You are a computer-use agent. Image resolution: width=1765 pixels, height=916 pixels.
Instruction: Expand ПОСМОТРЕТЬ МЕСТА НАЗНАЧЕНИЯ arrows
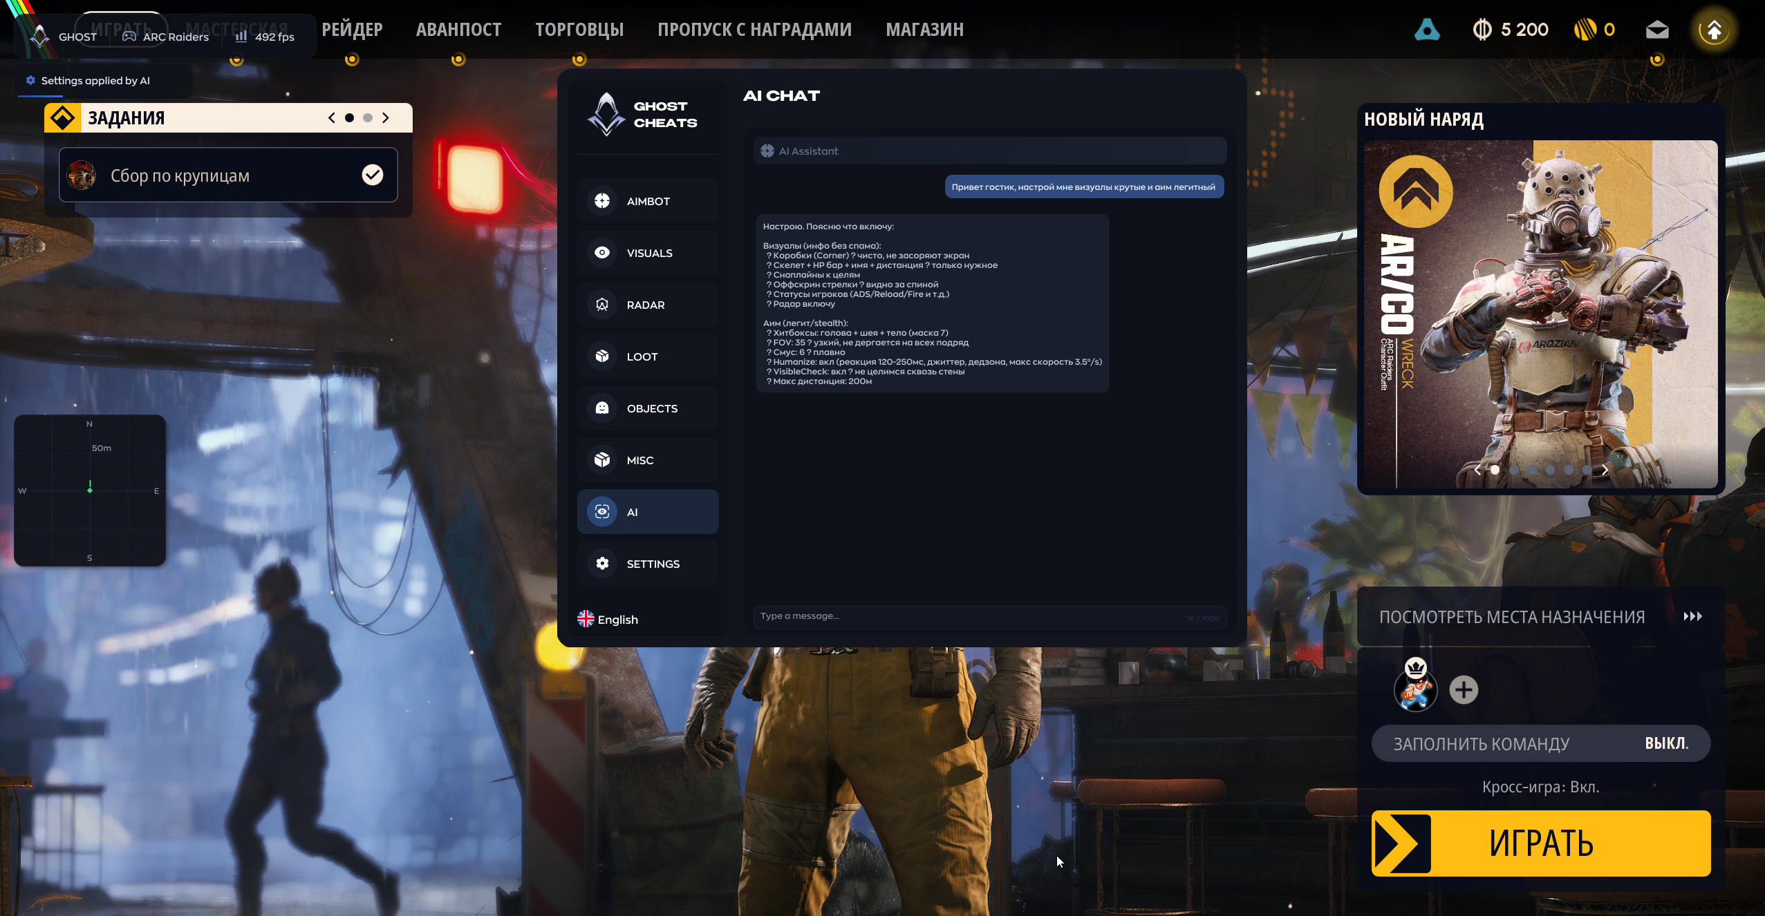[1692, 616]
